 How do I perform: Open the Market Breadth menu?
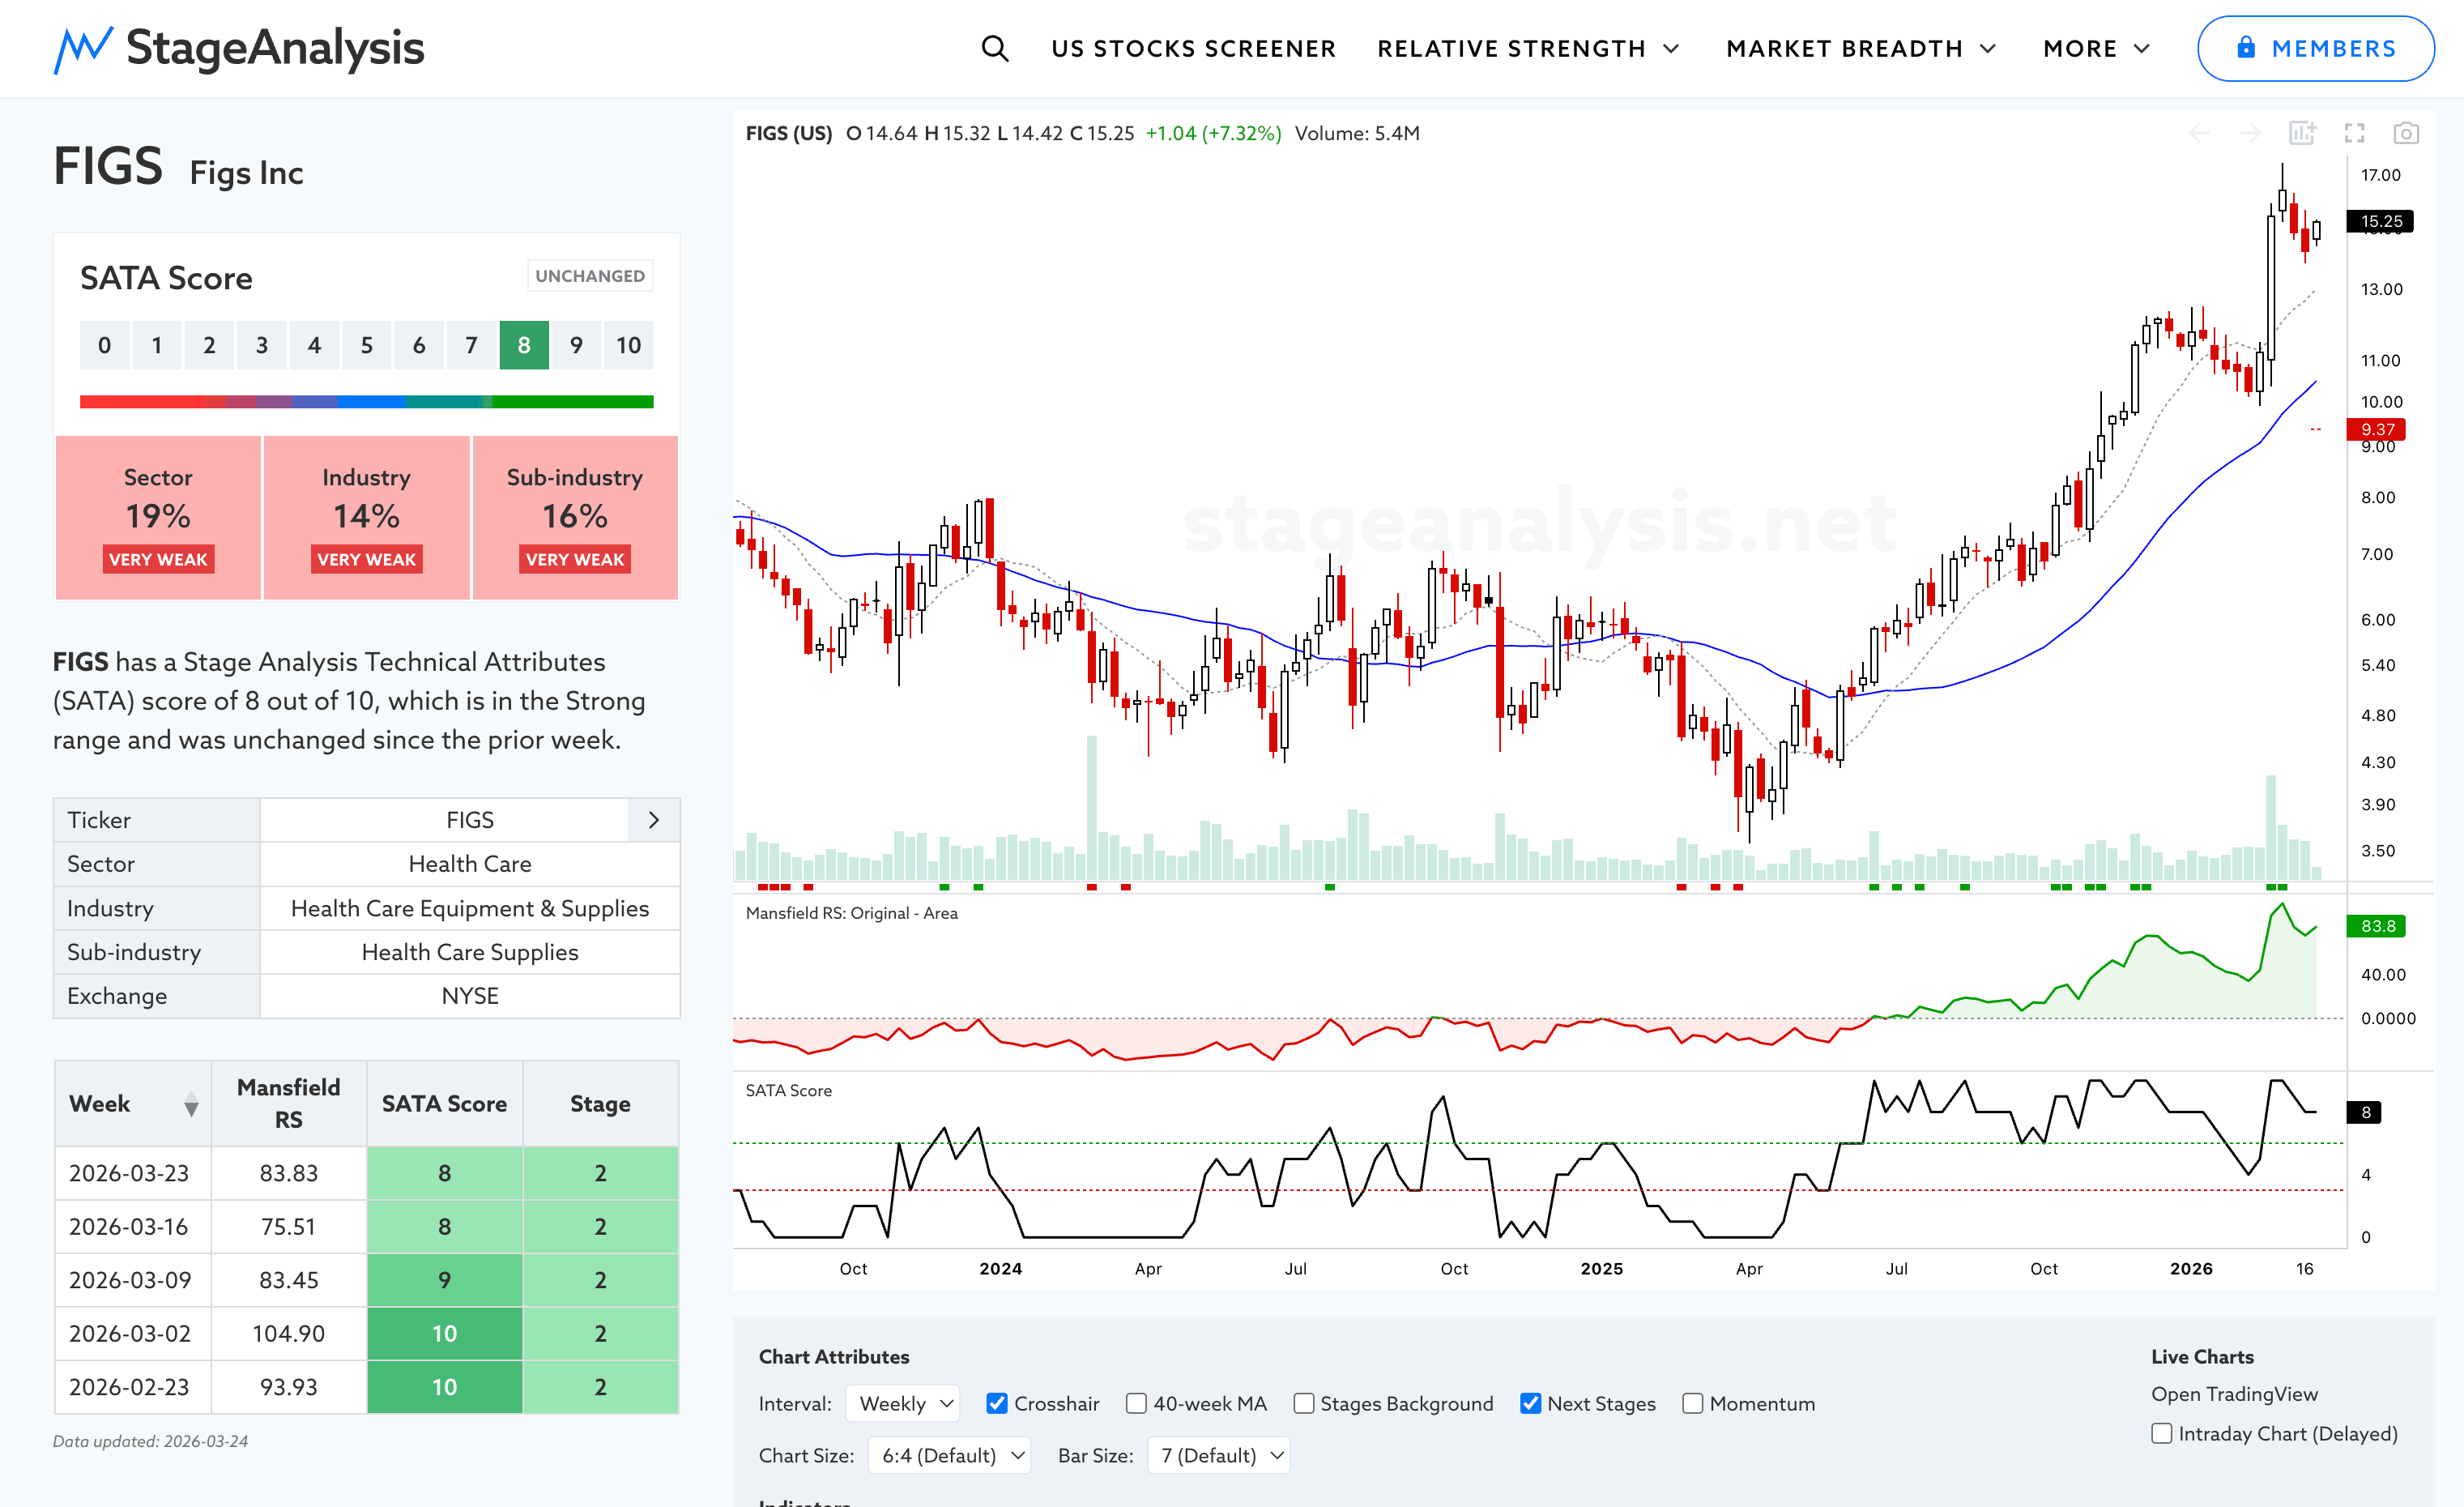(1860, 48)
